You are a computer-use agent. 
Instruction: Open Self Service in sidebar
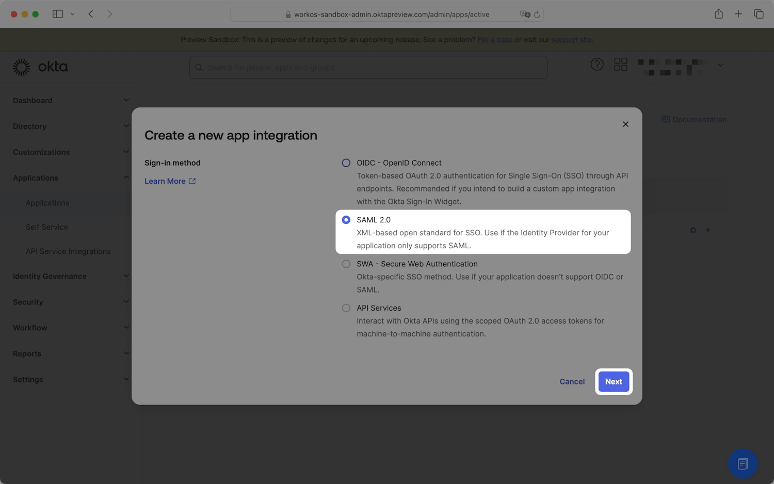(47, 228)
